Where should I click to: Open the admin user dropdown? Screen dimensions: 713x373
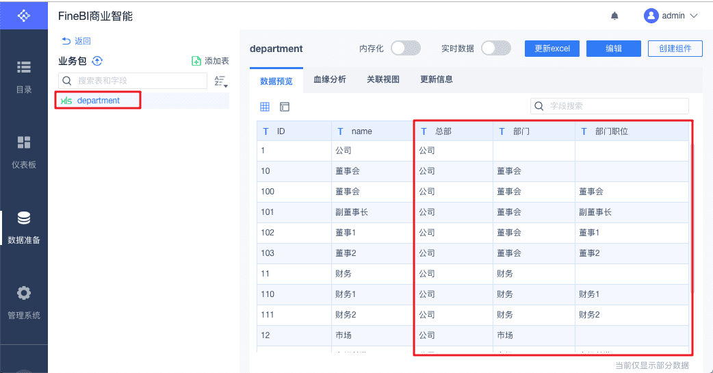tap(671, 16)
